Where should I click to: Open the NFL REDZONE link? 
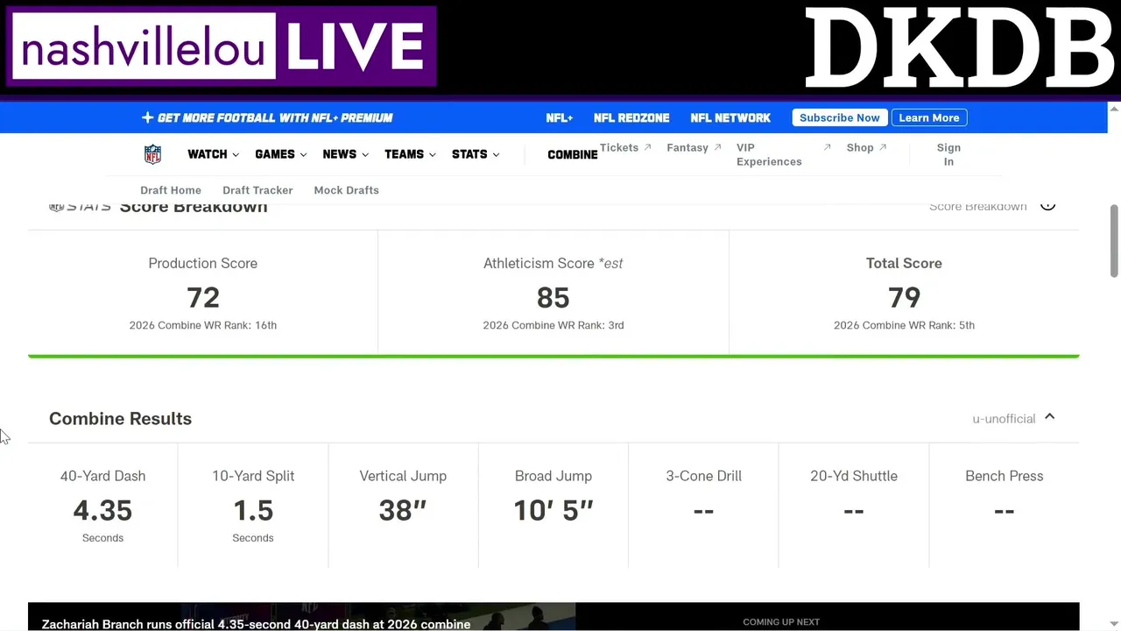[x=631, y=117]
